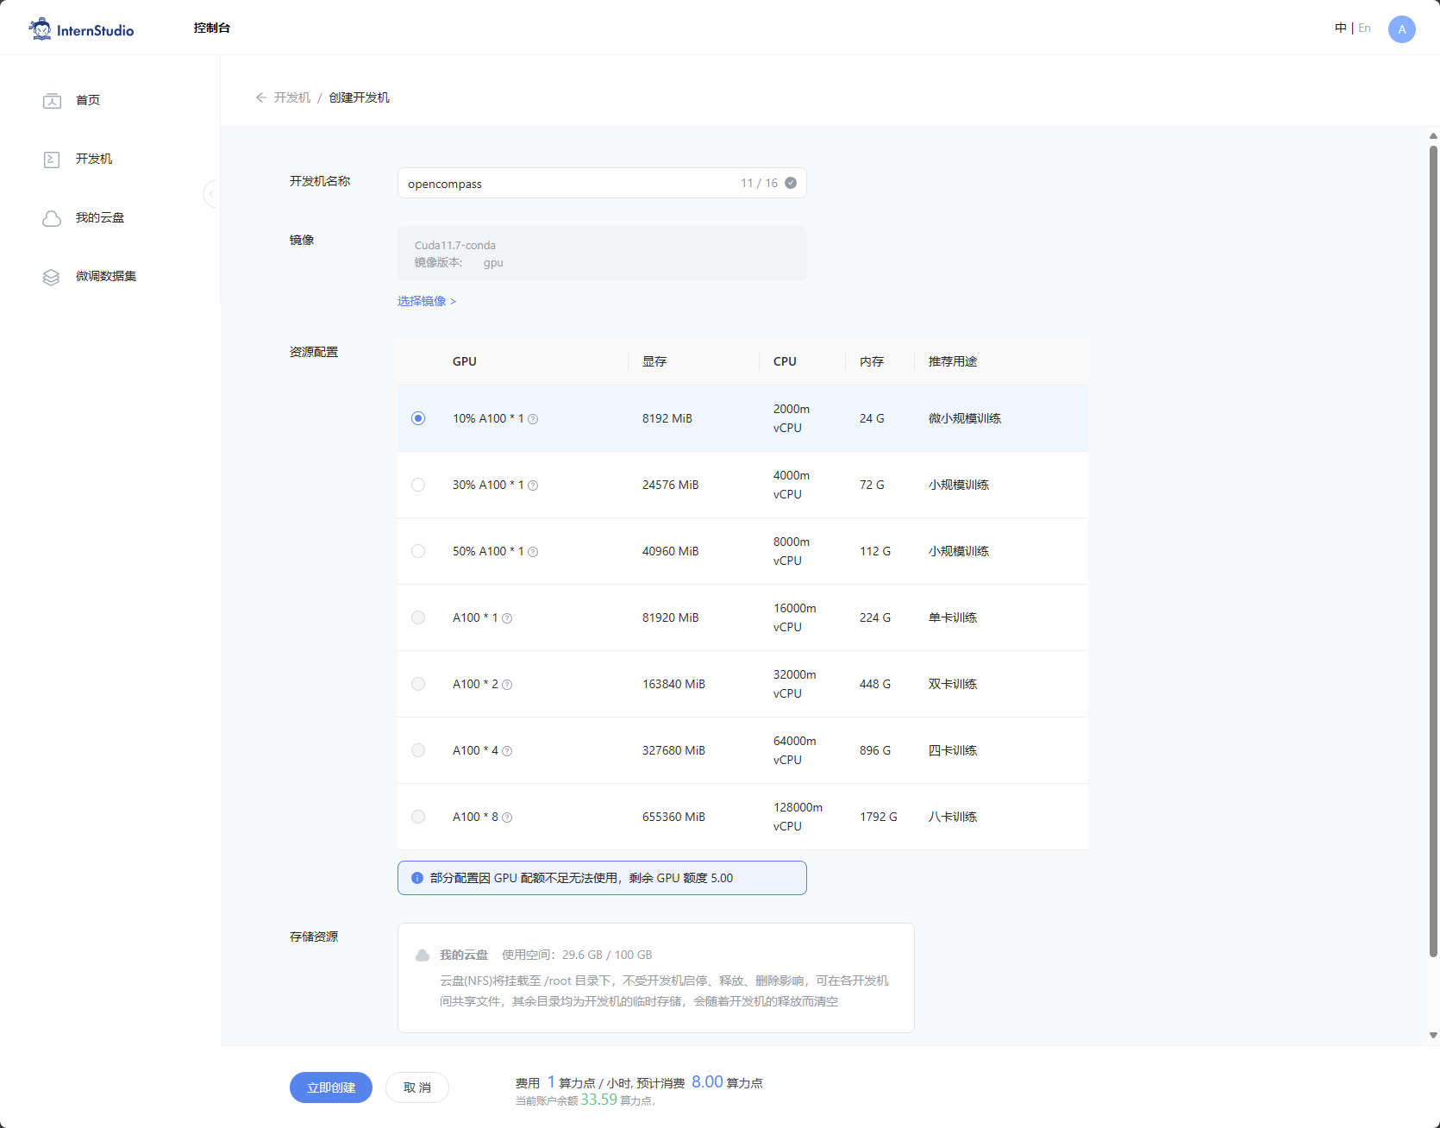Open the 我的云盘 menu item
The height and width of the screenshot is (1128, 1440).
click(100, 217)
